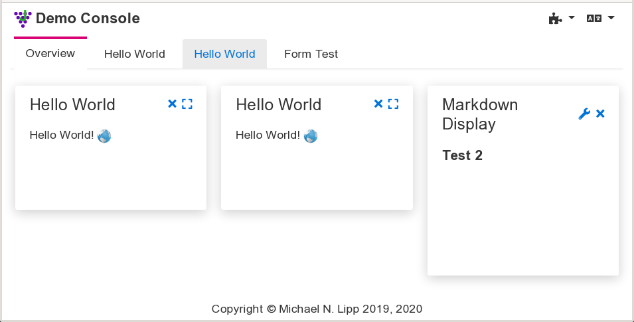Click the Demo Console title text
This screenshot has height=322, width=634.
88,19
